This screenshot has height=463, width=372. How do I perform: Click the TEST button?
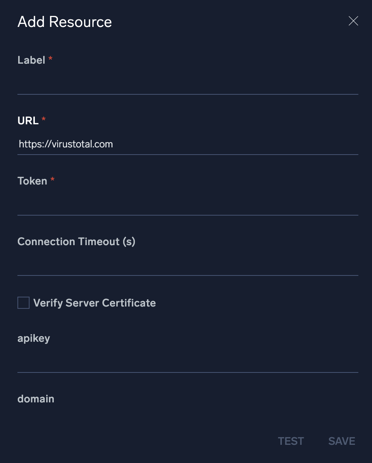coord(291,441)
